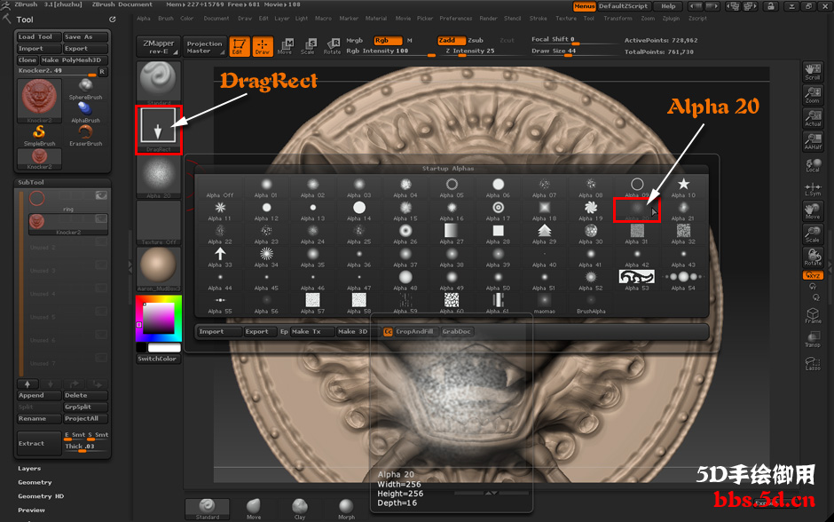Click the Make Tx button

click(x=312, y=331)
